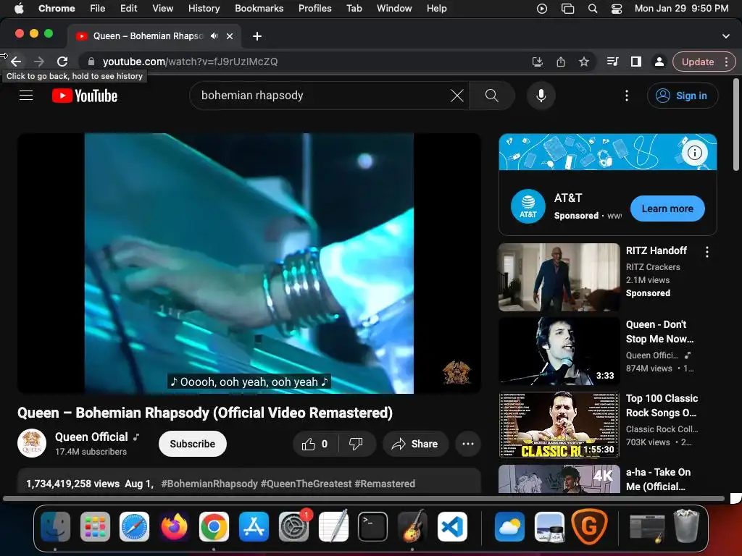Bookmark this page with the star icon
This screenshot has width=742, height=556.
click(x=583, y=62)
